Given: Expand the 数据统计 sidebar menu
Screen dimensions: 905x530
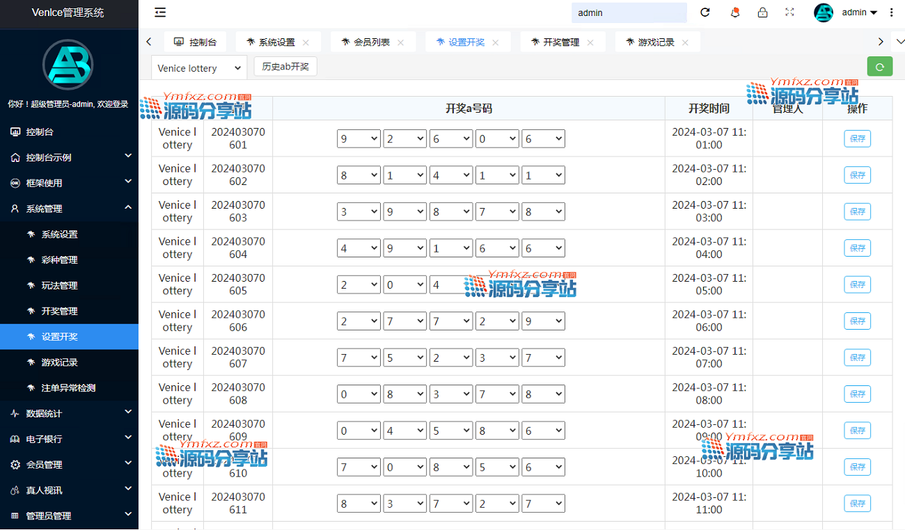Looking at the screenshot, I should point(69,413).
